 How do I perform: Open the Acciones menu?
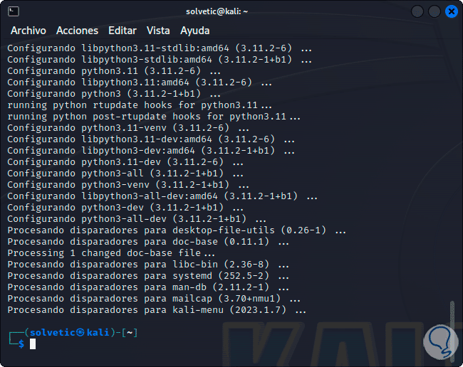point(77,31)
